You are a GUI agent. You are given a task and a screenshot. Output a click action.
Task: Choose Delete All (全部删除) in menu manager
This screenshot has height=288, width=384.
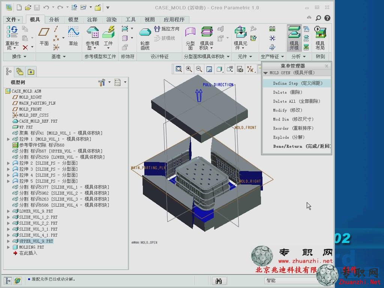(297, 101)
